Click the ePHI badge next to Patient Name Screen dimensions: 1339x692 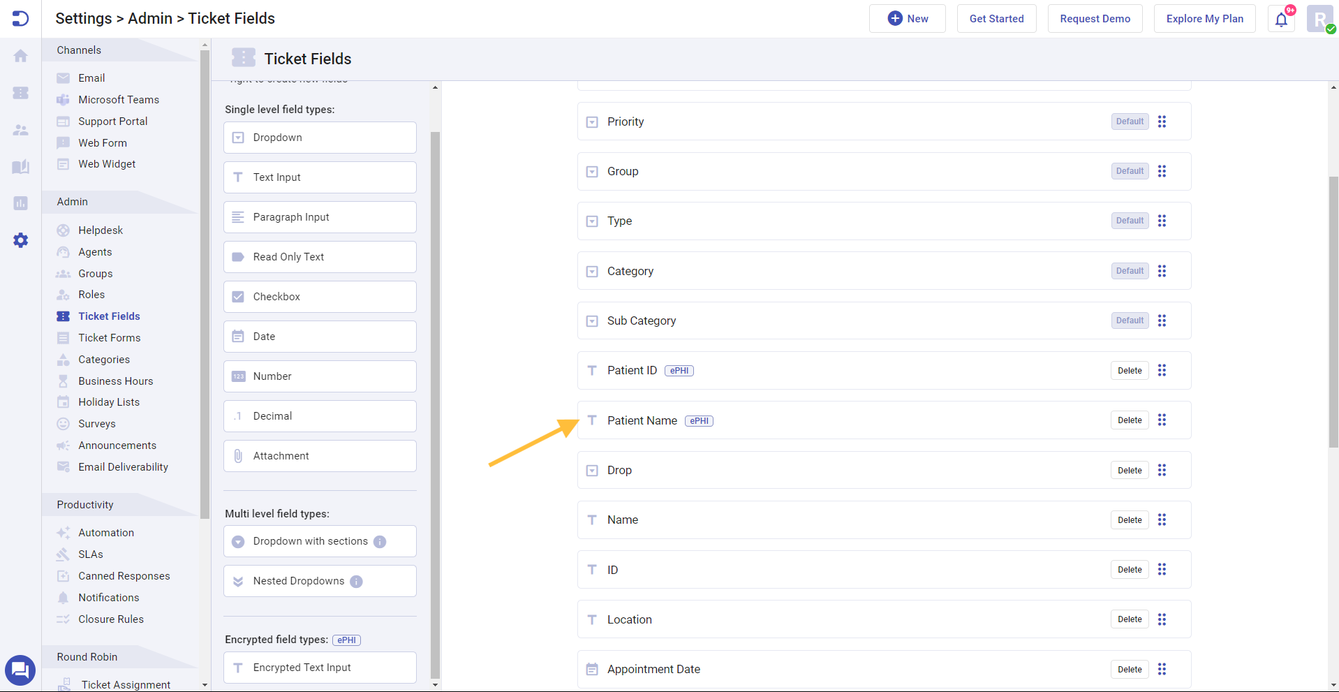coord(699,420)
